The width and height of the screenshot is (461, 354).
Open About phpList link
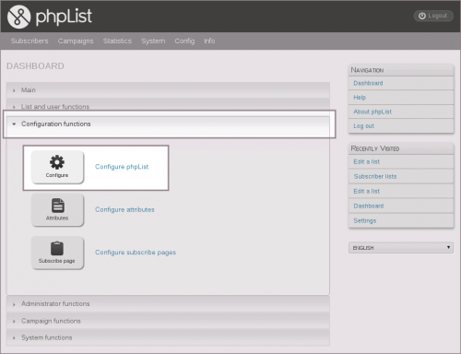[x=372, y=112]
